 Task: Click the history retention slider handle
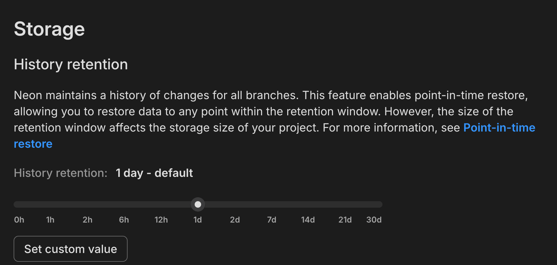point(198,204)
